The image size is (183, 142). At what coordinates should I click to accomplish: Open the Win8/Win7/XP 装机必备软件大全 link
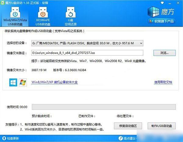click(x=55, y=82)
